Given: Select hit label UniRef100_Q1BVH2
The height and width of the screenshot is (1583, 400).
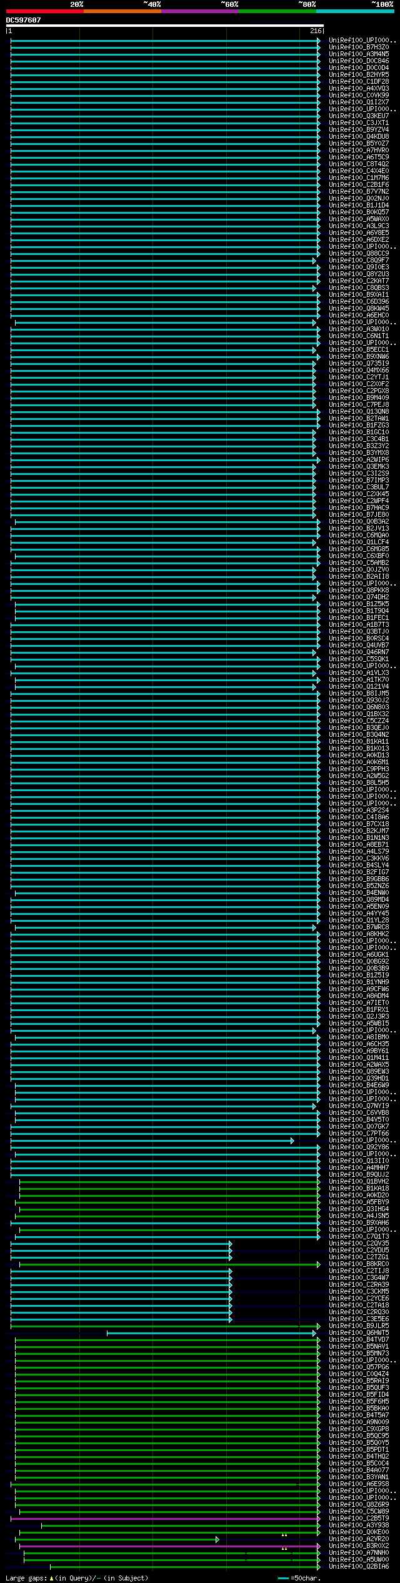Looking at the screenshot, I should point(359,1181).
